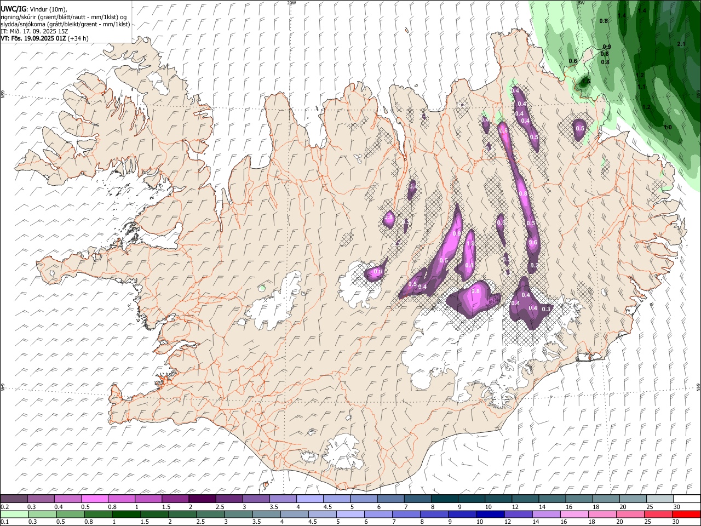Viewport: 701px width, 526px height.
Task: Select the 'VT: Fös. 19.09.2025 01Z (+34 h)' line
Action: (45, 38)
